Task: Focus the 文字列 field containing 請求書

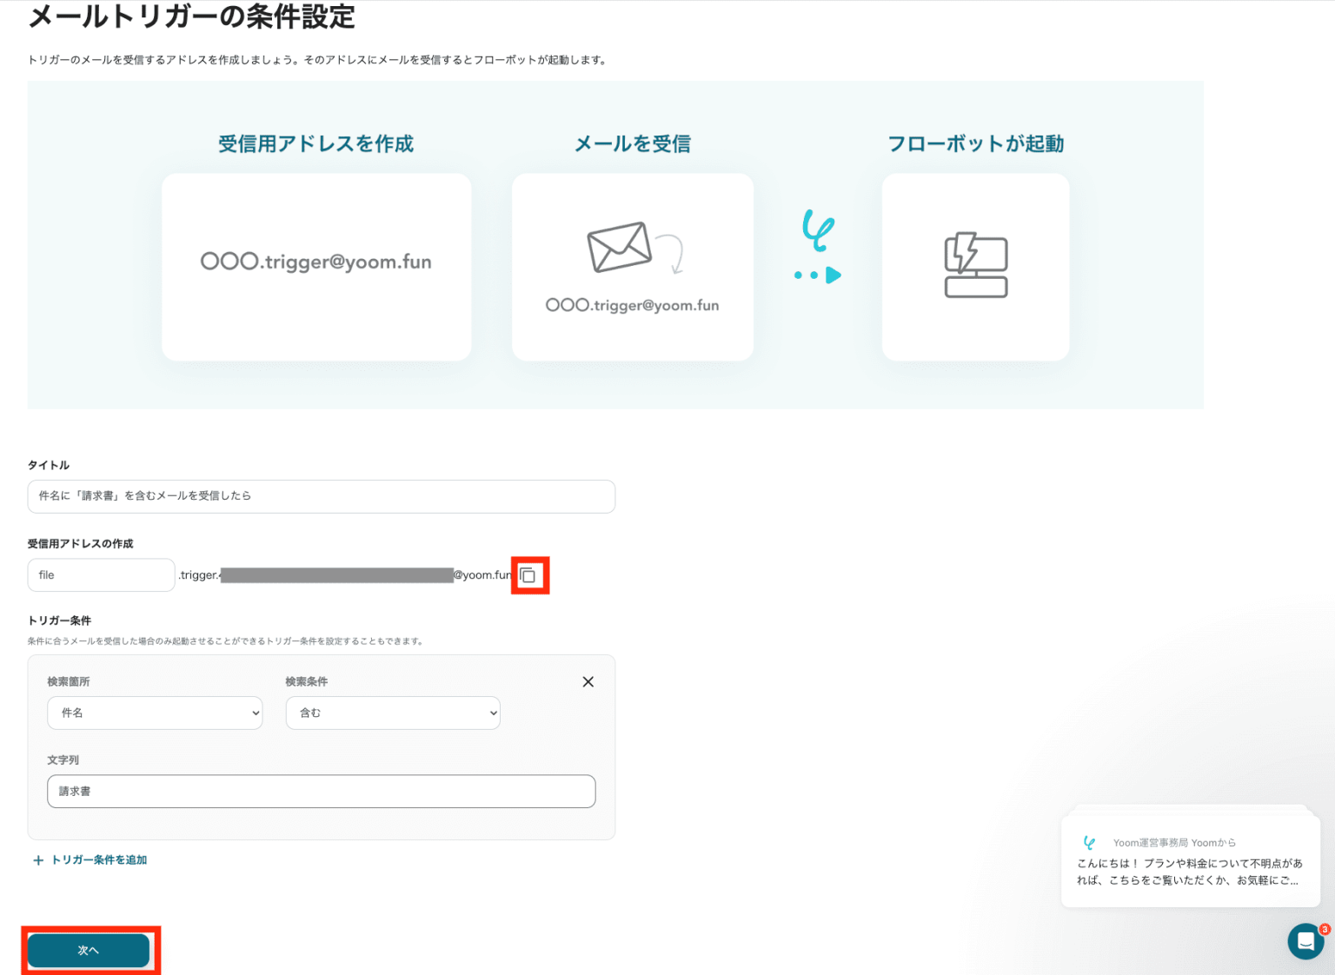Action: [x=321, y=792]
